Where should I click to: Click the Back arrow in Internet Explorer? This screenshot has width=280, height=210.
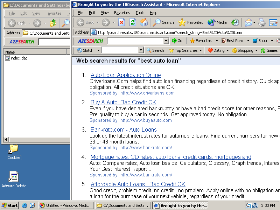coord(80,22)
